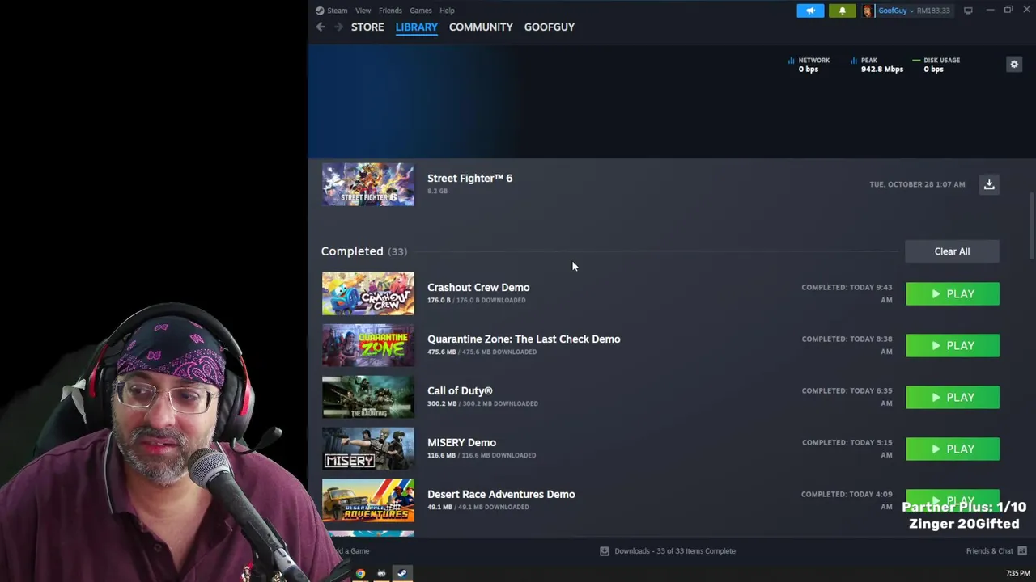Open the View menu
The width and height of the screenshot is (1036, 582).
[x=363, y=11]
